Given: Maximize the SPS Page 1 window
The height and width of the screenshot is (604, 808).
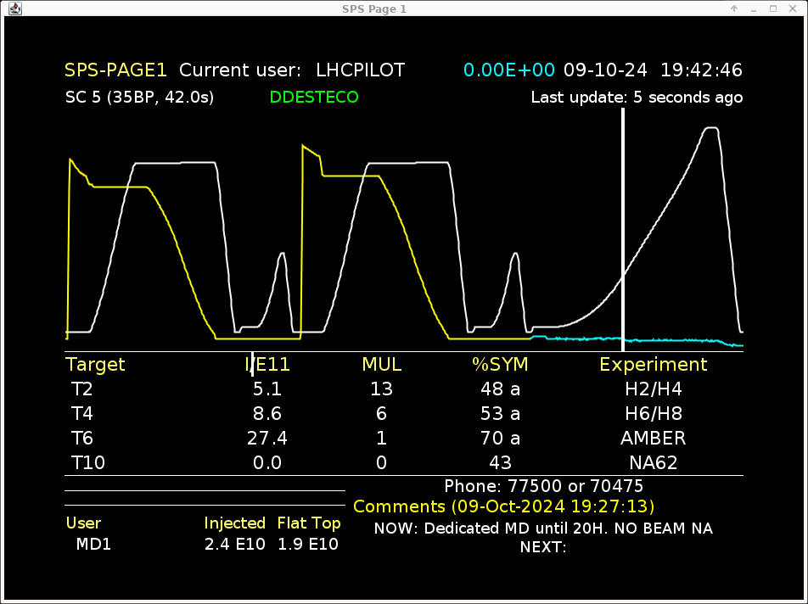Looking at the screenshot, I should pos(773,8).
